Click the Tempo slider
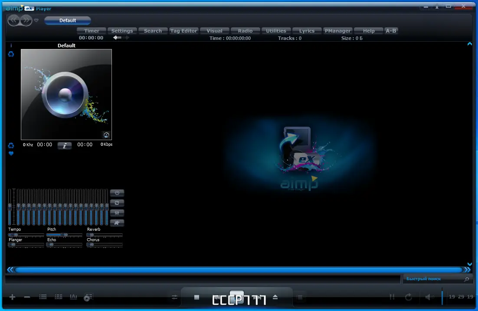The height and width of the screenshot is (311, 478). click(x=26, y=235)
